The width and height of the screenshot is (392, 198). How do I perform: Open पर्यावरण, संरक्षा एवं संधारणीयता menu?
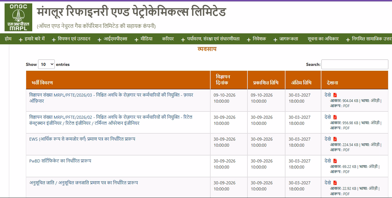point(213,39)
